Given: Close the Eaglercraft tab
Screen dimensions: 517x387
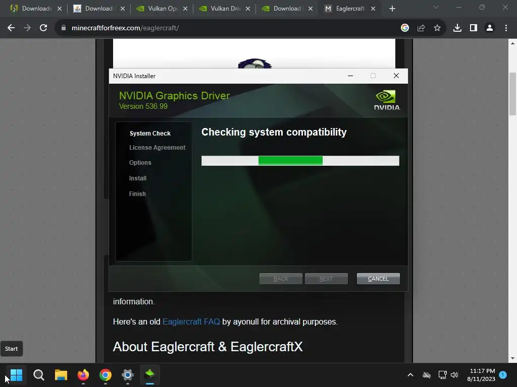Looking at the screenshot, I should click(x=373, y=9).
